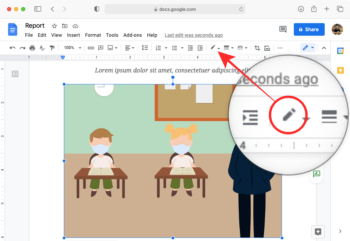Click the Print icon
350x241 pixels.
coord(32,48)
